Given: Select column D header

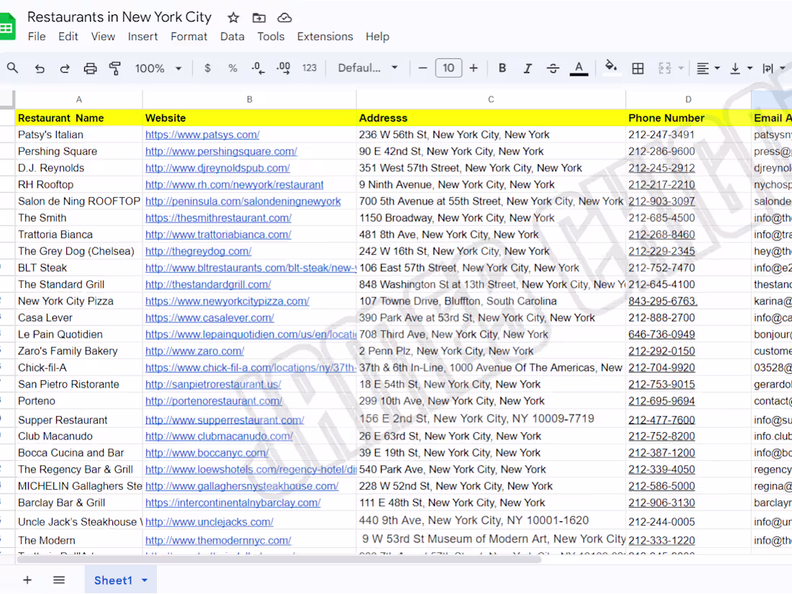Looking at the screenshot, I should pos(688,99).
